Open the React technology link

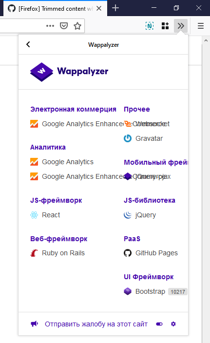pos(51,215)
